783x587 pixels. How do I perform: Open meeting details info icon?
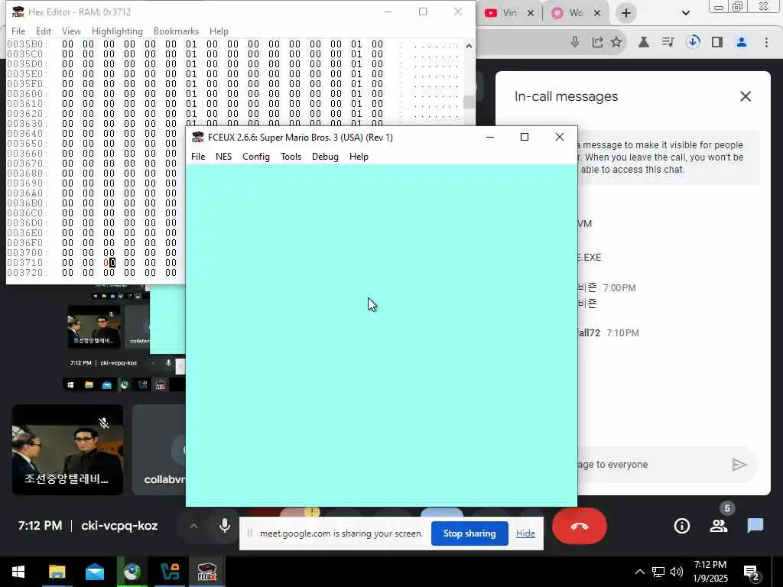click(681, 526)
